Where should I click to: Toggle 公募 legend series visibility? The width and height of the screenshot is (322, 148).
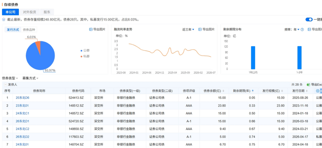(x=85, y=50)
